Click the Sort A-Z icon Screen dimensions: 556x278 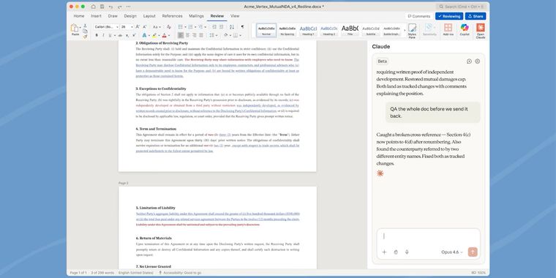point(232,27)
